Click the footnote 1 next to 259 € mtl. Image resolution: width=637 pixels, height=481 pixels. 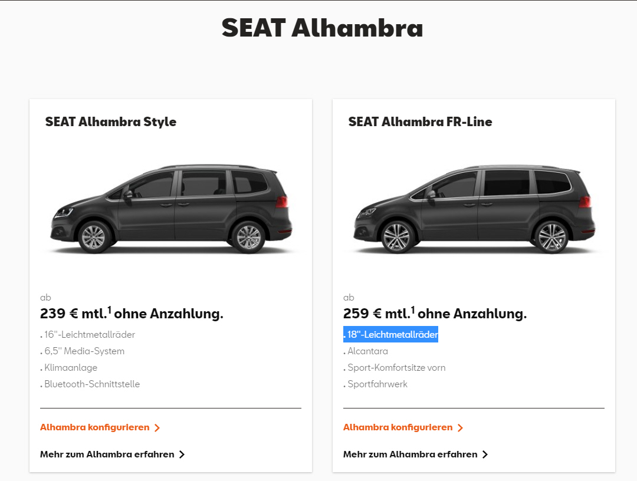tap(413, 311)
